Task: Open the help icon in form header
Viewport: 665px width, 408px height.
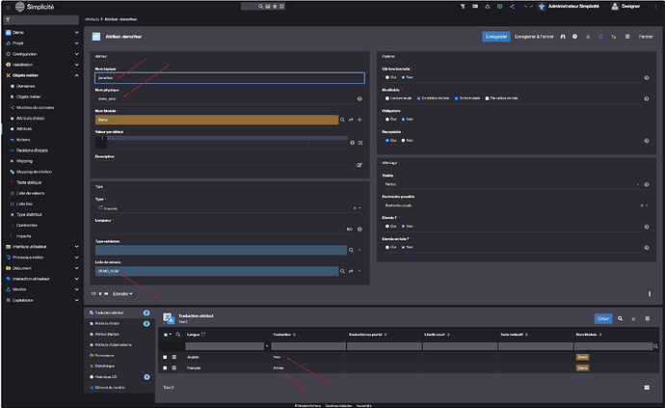Action: pos(574,37)
